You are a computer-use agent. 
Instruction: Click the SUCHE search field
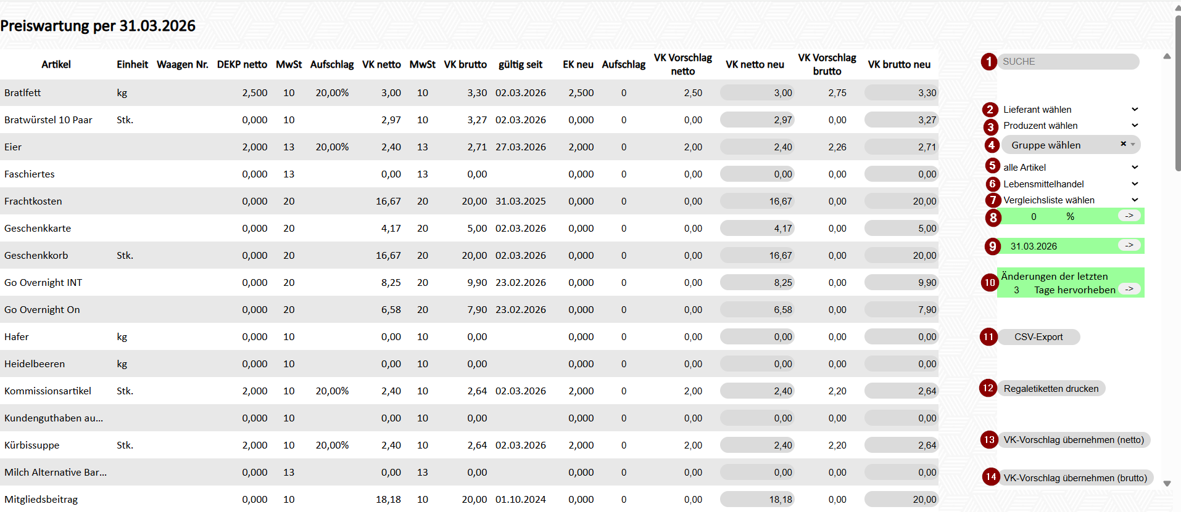click(x=1069, y=62)
